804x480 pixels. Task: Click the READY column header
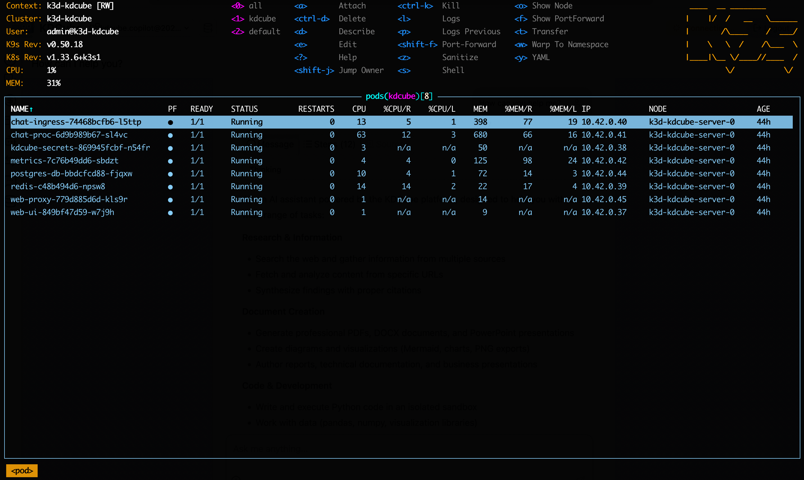point(202,109)
